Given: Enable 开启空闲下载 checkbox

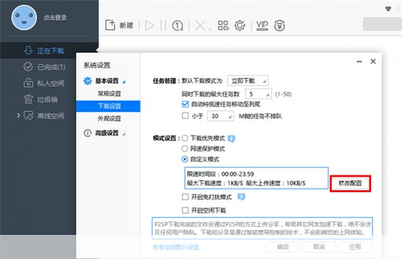Looking at the screenshot, I should 185,210.
